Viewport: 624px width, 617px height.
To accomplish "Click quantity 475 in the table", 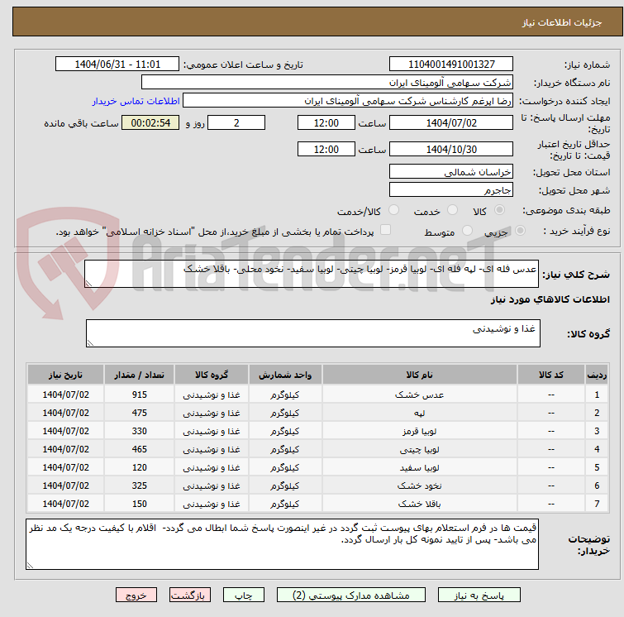I will coord(140,413).
